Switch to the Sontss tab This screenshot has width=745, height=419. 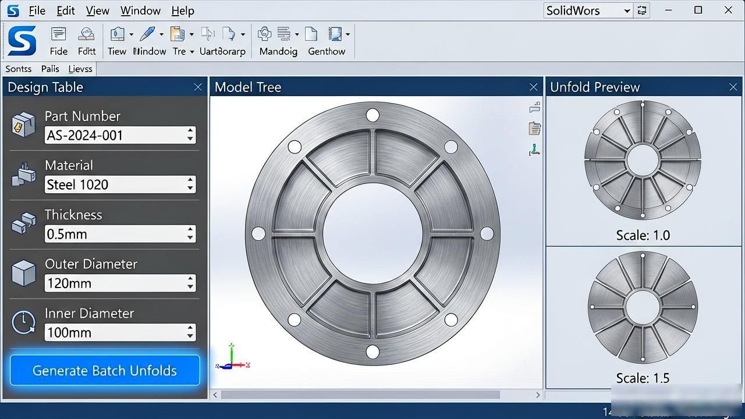(x=19, y=69)
